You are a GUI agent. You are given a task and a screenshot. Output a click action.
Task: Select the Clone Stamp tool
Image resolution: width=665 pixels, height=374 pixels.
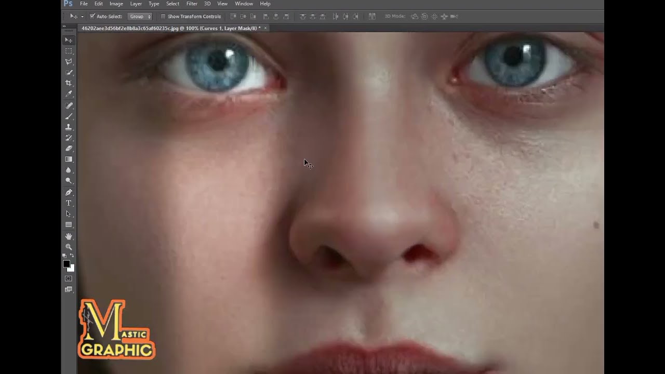click(x=69, y=127)
